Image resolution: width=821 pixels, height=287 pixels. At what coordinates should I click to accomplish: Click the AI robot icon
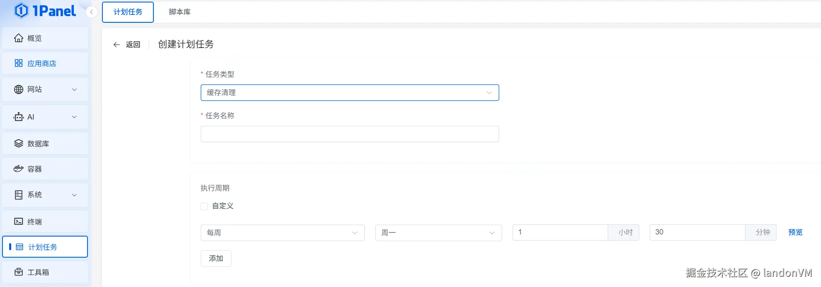tap(18, 117)
